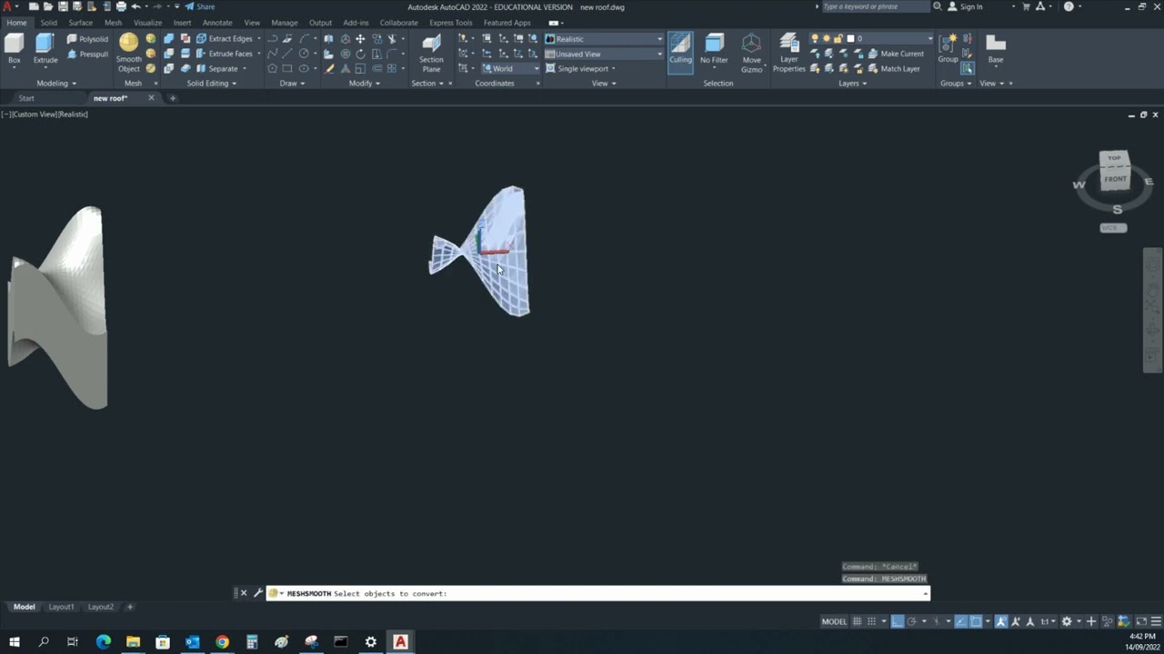The image size is (1164, 654).
Task: Open the World coordinate system dropdown
Action: pos(511,68)
